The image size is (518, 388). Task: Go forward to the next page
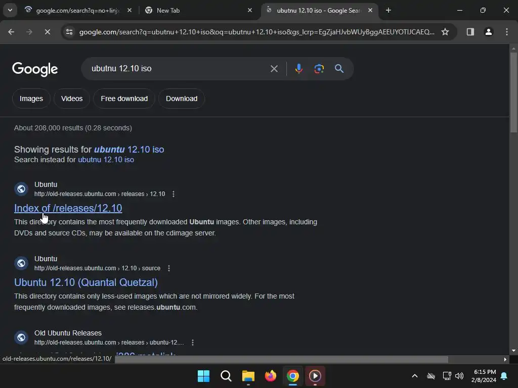29,32
